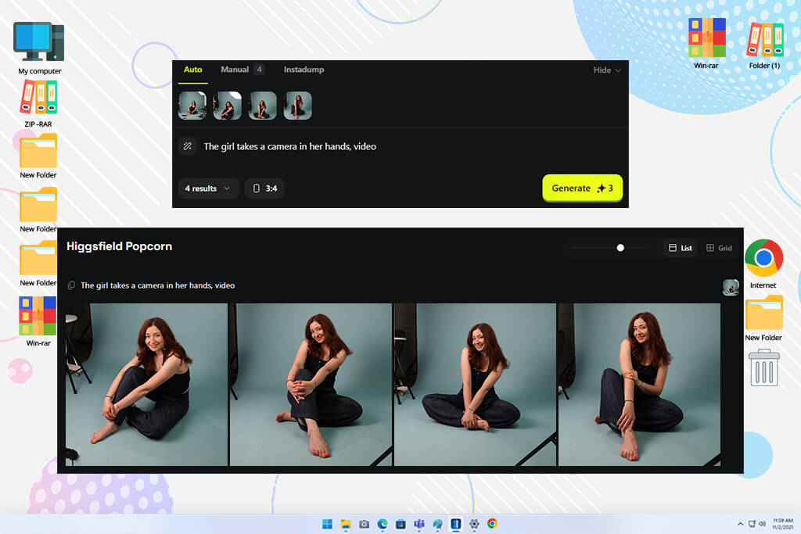Launch Microsoft Edge from the taskbar
801x534 pixels.
pos(382,524)
